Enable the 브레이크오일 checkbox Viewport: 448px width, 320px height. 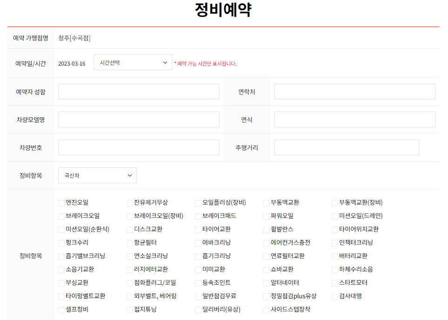click(x=61, y=217)
